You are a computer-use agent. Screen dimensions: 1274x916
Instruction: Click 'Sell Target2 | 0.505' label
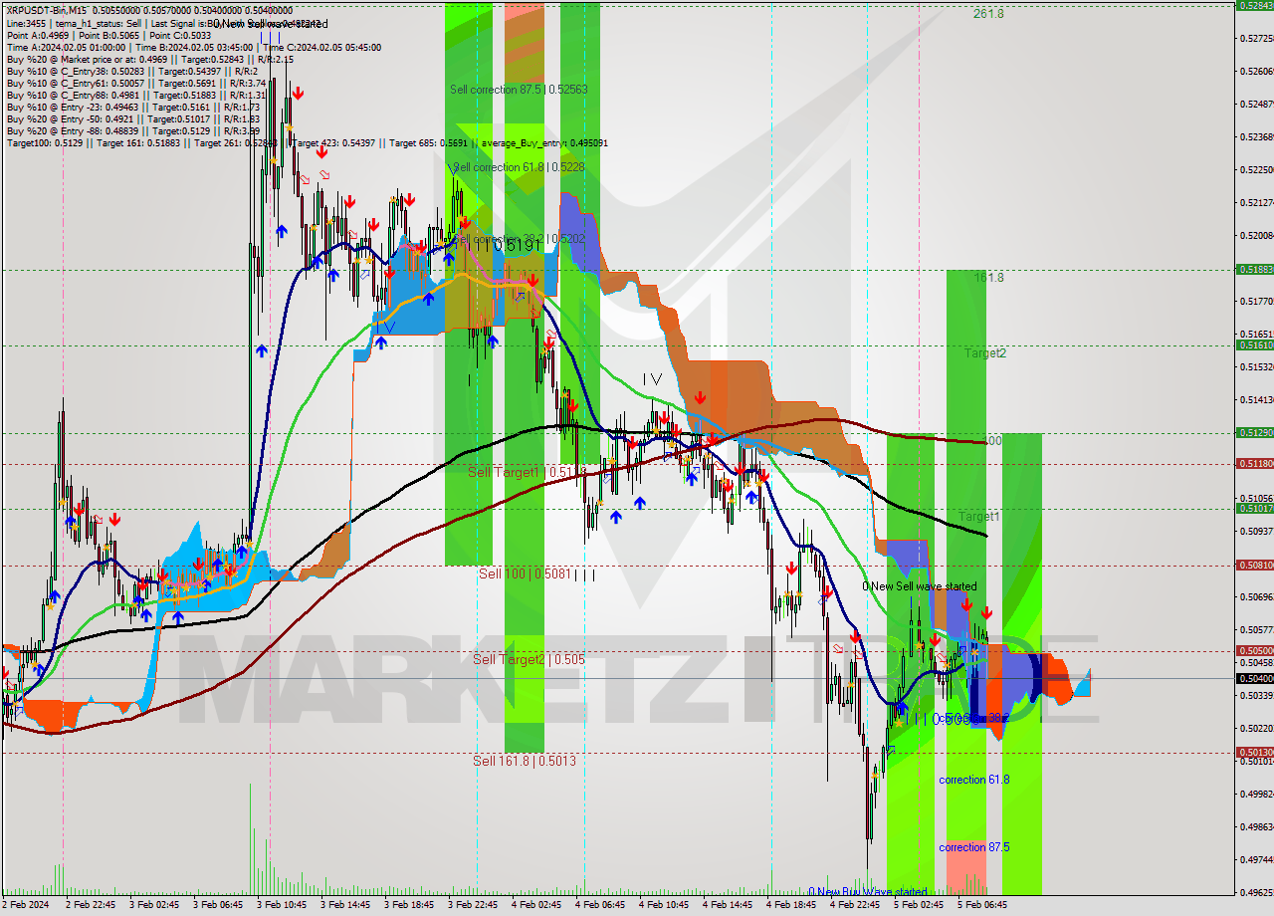pos(529,659)
